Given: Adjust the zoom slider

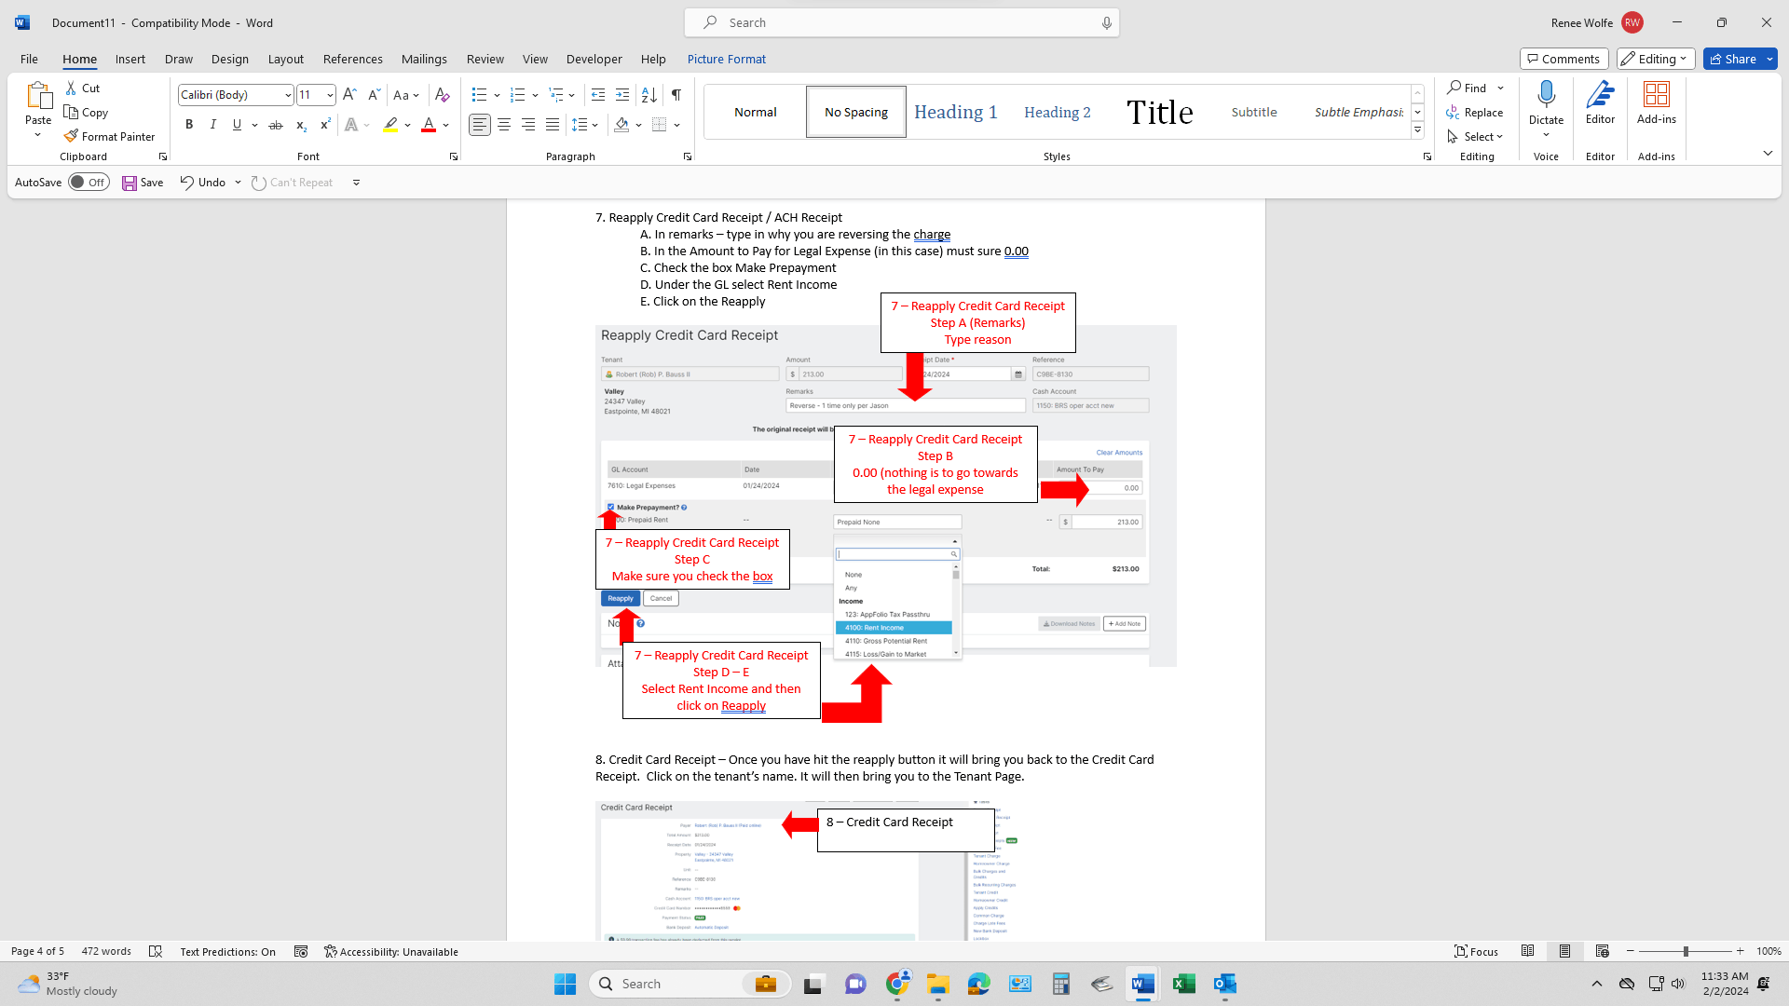Looking at the screenshot, I should (x=1685, y=951).
